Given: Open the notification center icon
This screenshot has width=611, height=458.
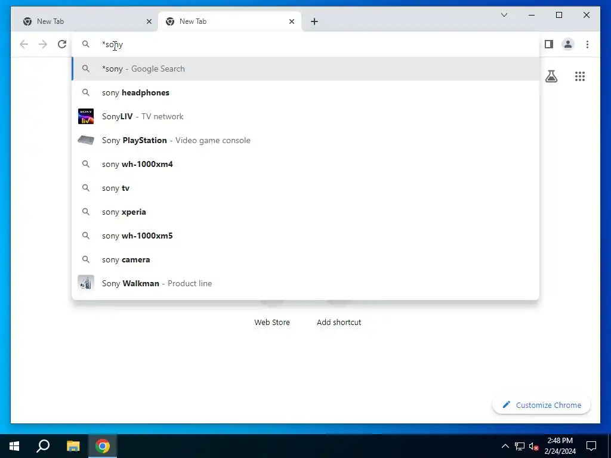Looking at the screenshot, I should [x=591, y=446].
